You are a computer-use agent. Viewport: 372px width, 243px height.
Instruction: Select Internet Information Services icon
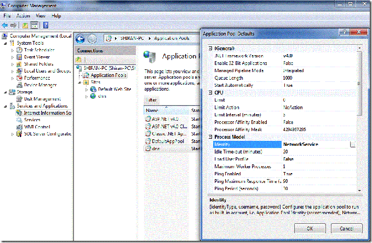(20, 113)
